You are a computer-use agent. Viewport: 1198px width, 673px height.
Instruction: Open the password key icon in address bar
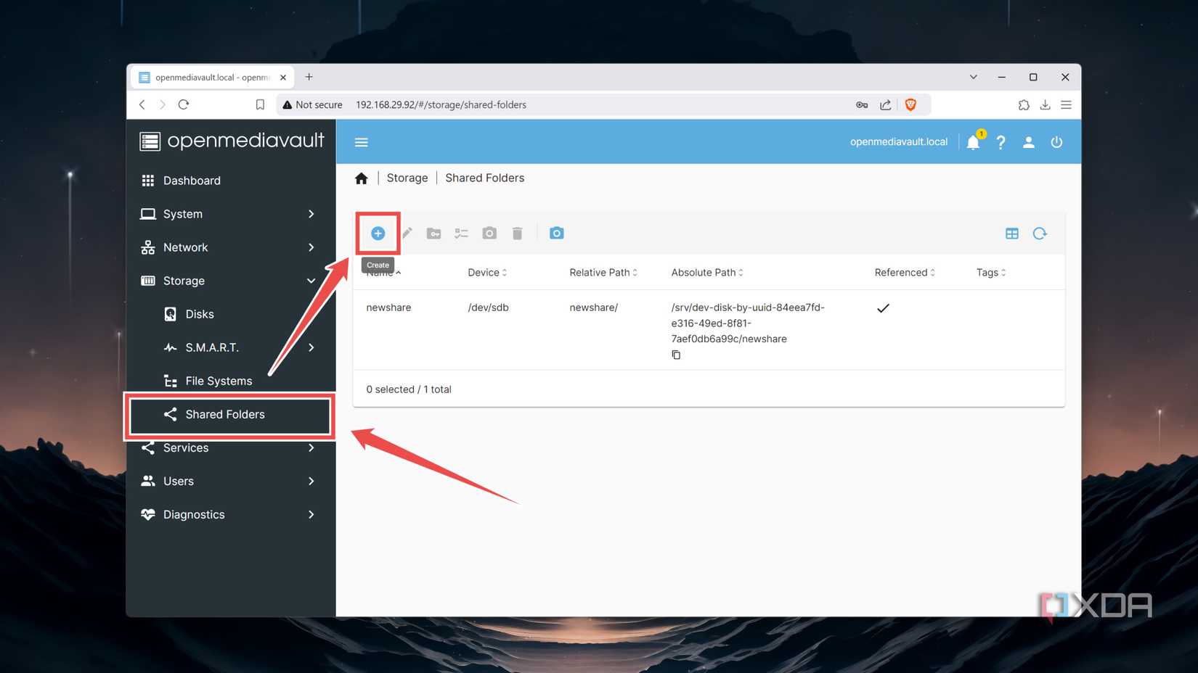coord(862,104)
